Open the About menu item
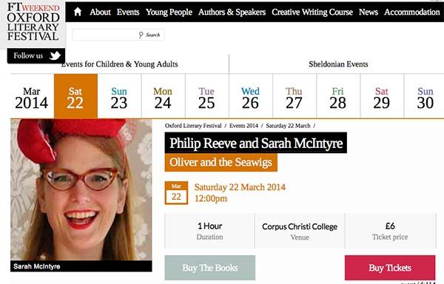 (x=100, y=12)
